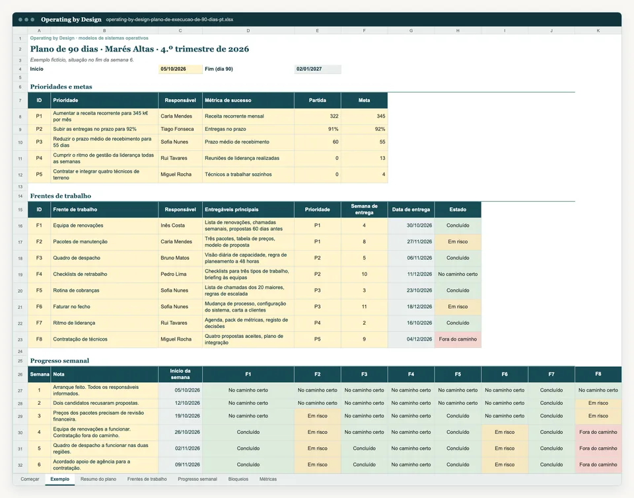Click 'Ritmo de liderança' cell
The width and height of the screenshot is (634, 498).
[104, 323]
